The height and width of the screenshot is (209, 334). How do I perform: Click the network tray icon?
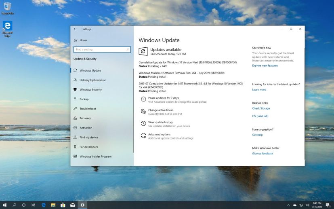(x=301, y=205)
